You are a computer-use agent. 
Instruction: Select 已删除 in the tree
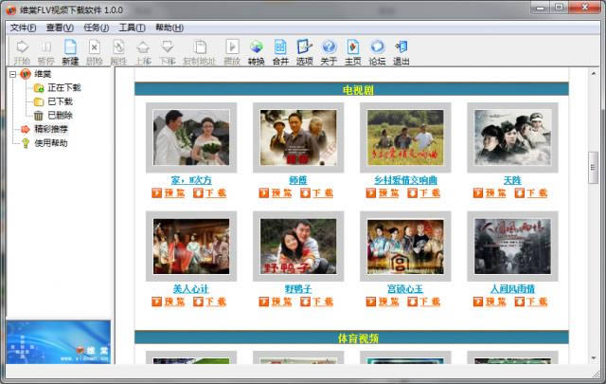[60, 115]
